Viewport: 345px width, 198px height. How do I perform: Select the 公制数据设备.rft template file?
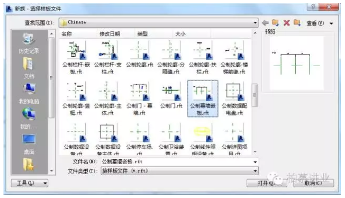coord(76,139)
